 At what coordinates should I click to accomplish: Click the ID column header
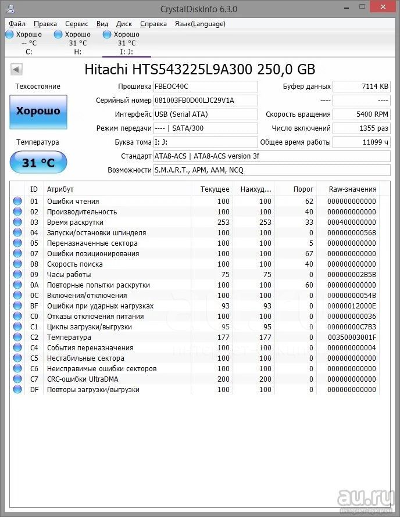coord(34,189)
